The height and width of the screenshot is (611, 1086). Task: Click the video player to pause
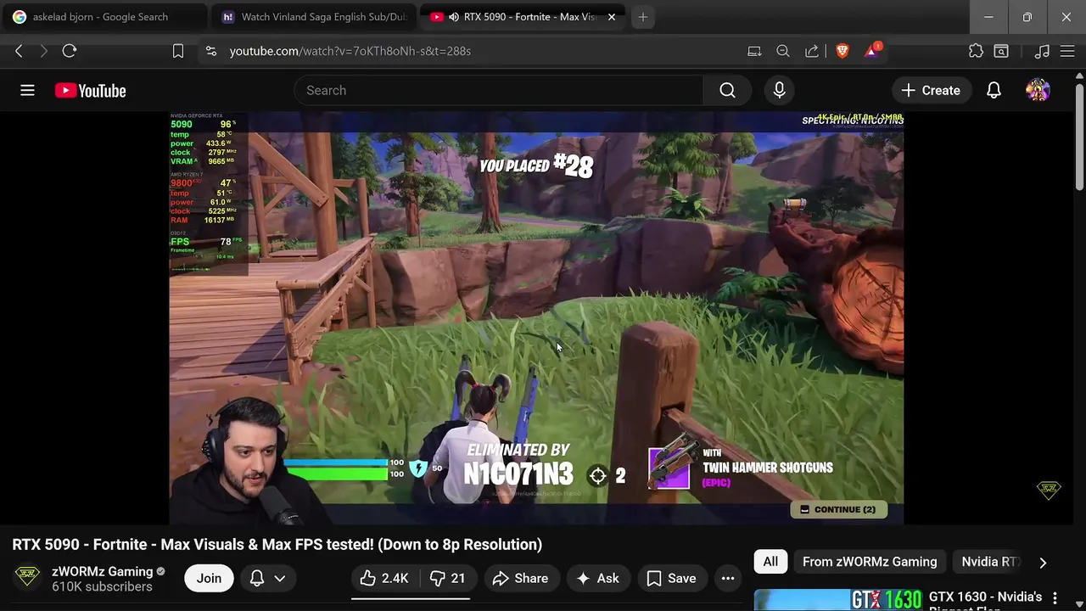(x=536, y=318)
